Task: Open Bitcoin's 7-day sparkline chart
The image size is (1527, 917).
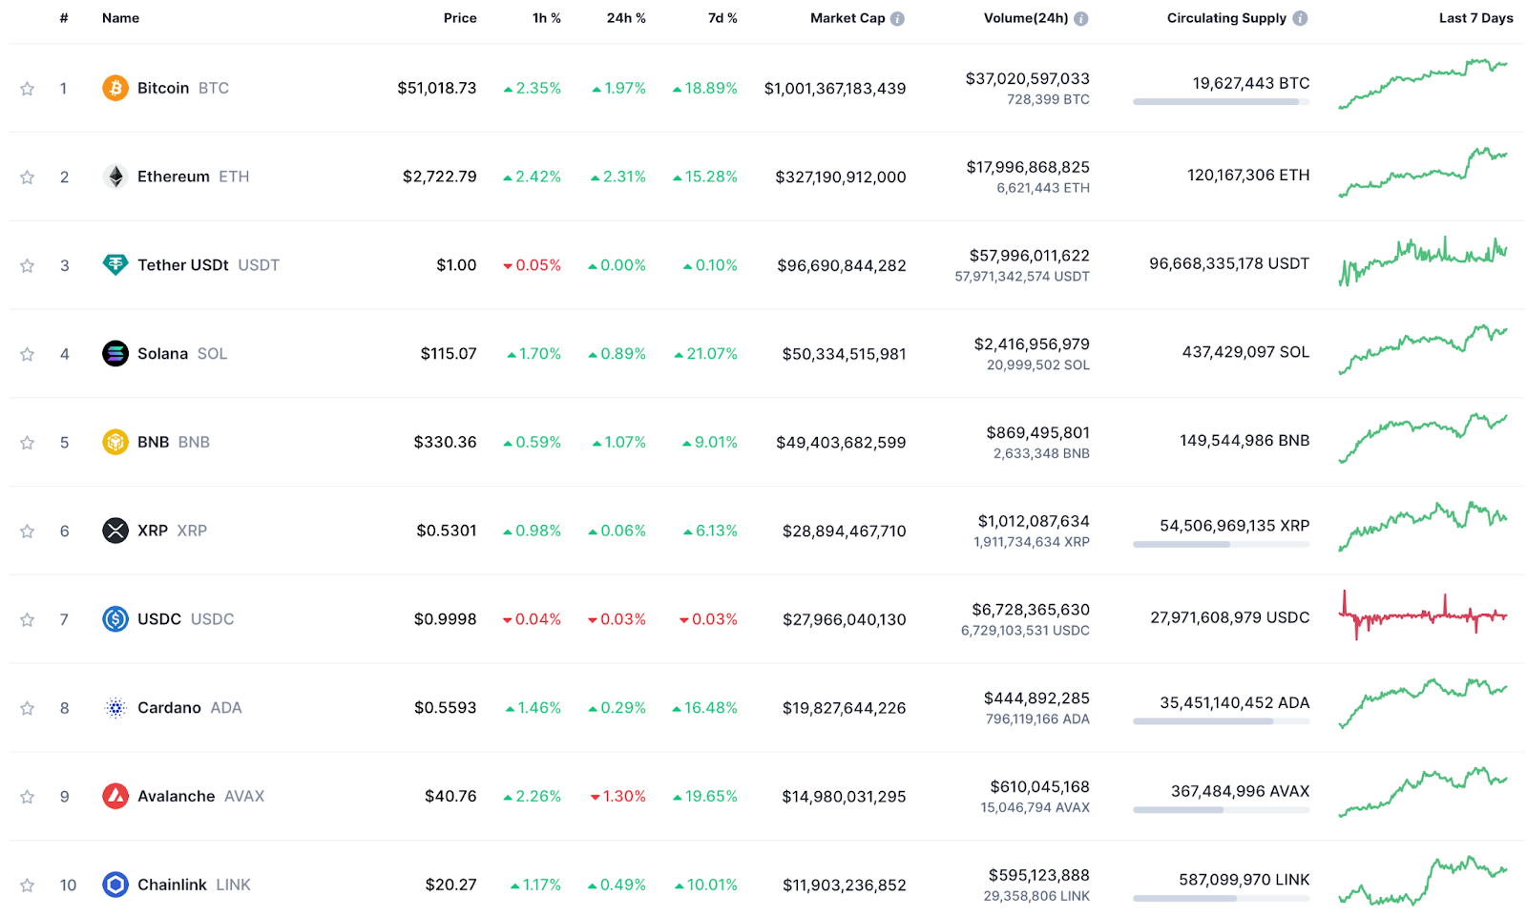Action: [1423, 84]
